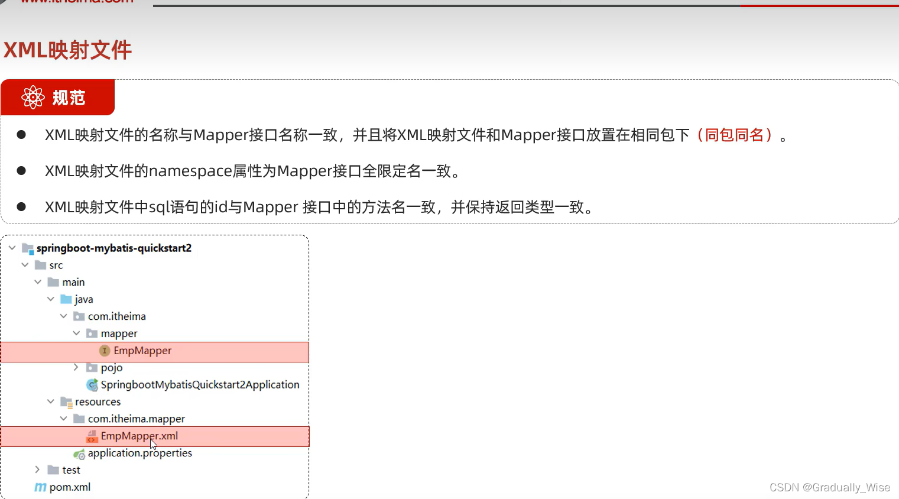The height and width of the screenshot is (499, 899).
Task: Click the com.itheima package icon
Action: [x=79, y=316]
